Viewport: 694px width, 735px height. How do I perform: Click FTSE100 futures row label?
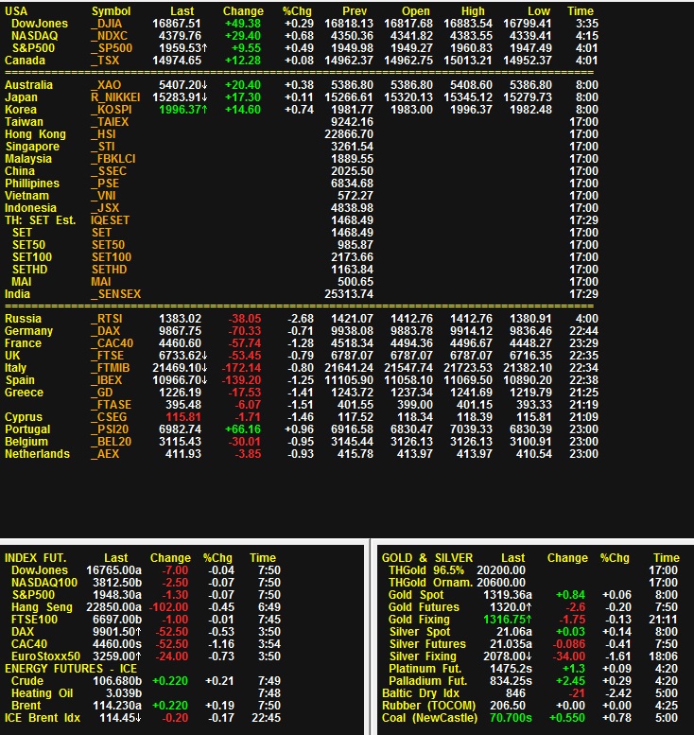[34, 620]
